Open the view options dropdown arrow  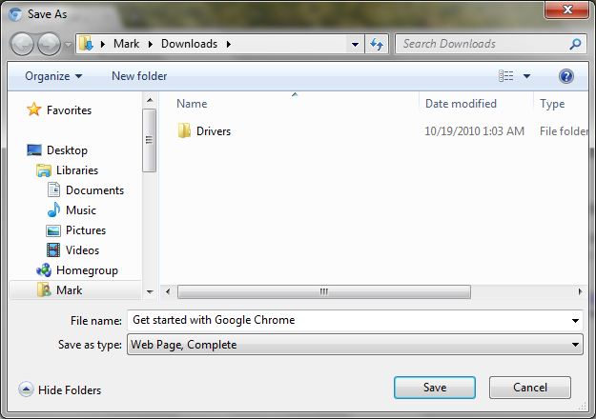(x=526, y=76)
